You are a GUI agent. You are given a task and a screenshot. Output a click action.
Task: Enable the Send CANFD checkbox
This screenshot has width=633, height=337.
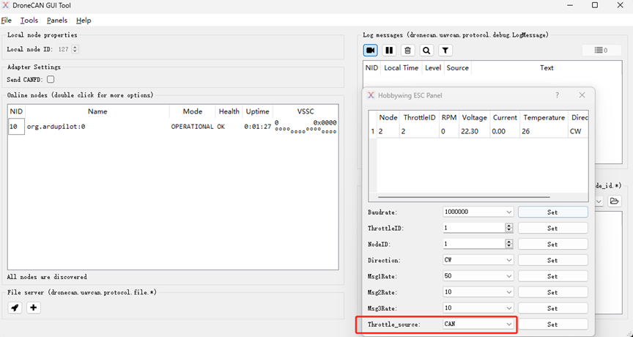(51, 79)
